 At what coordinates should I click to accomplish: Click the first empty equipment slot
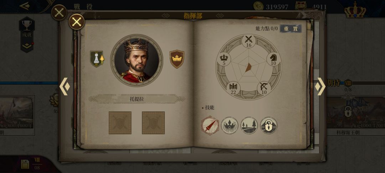pos(120,123)
